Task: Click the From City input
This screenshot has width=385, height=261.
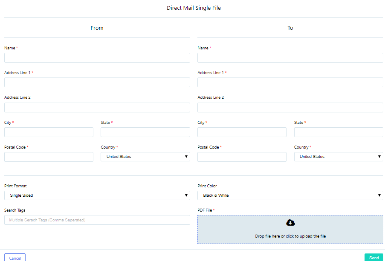Action: pyautogui.click(x=49, y=132)
